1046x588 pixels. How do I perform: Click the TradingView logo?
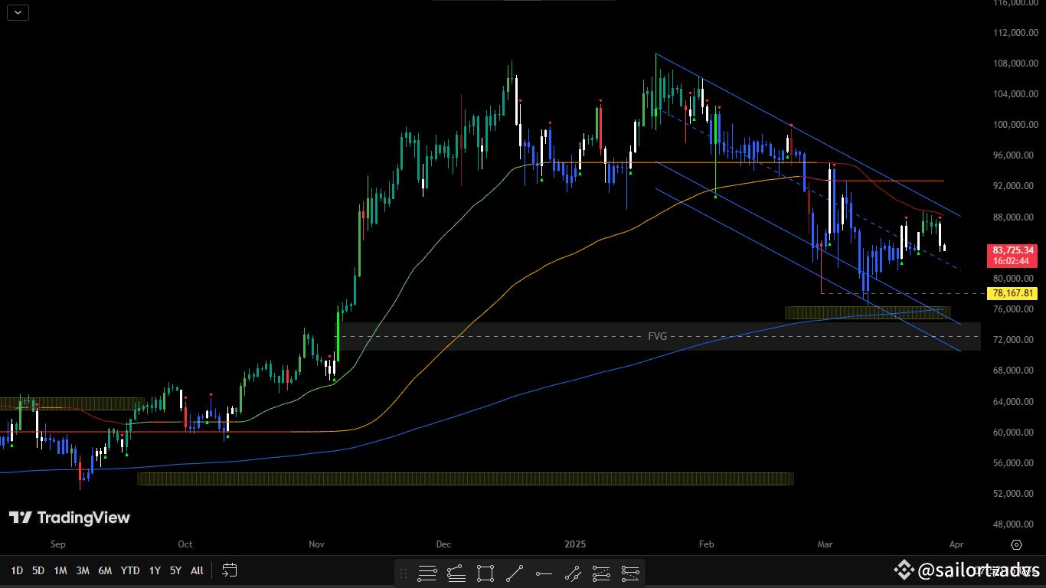coord(70,518)
